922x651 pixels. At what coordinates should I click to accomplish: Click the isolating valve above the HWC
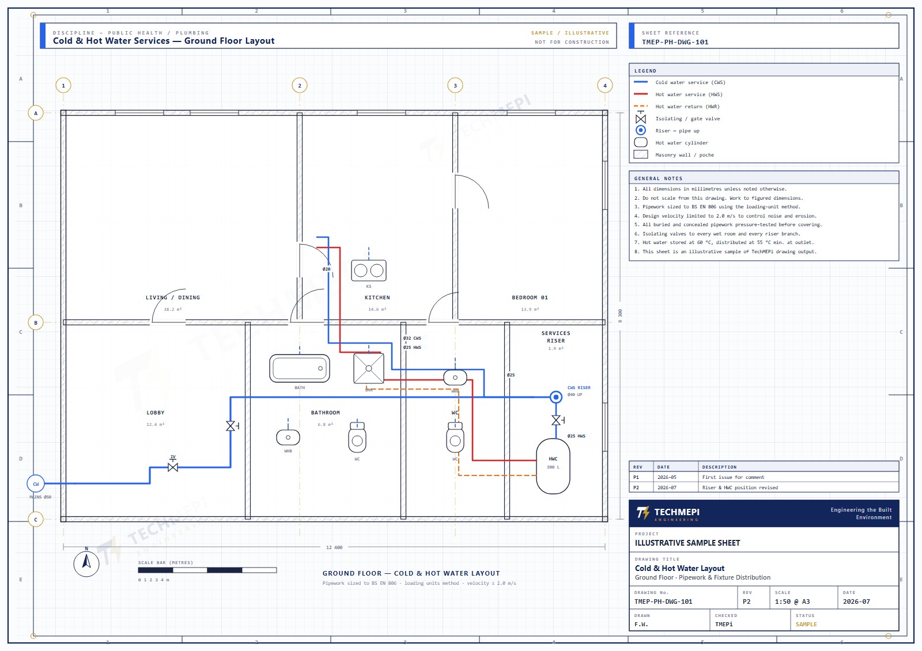[x=557, y=420]
